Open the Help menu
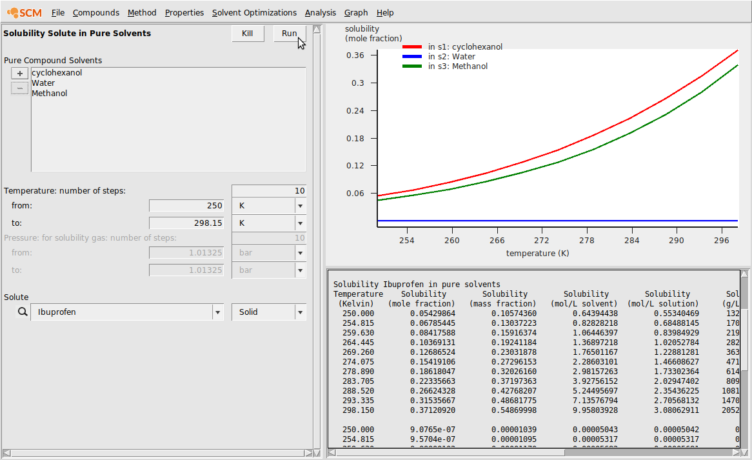The height and width of the screenshot is (460, 752). tap(384, 12)
